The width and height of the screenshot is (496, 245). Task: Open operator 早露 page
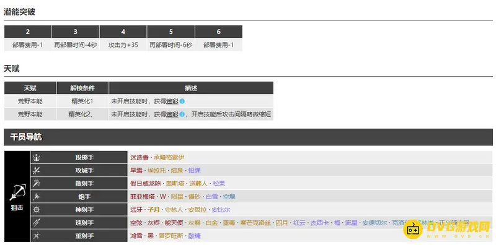(136, 171)
